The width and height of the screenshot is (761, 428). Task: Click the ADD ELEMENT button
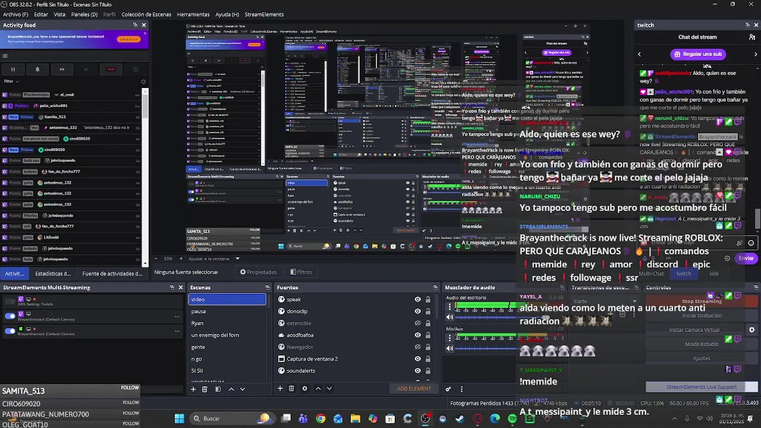coord(414,389)
